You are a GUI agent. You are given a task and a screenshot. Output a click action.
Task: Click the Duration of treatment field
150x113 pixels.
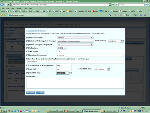click(x=90, y=55)
